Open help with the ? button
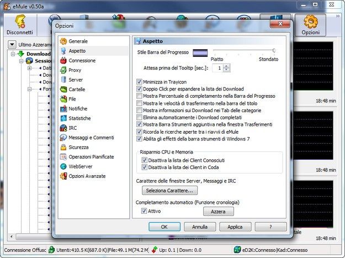 coord(270,227)
